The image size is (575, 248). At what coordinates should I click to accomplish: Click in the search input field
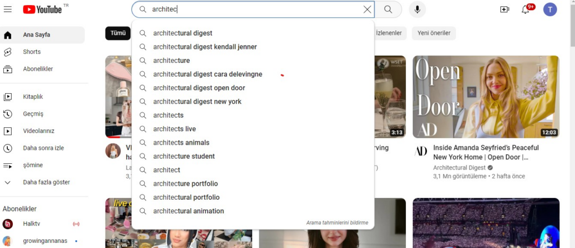point(253,10)
